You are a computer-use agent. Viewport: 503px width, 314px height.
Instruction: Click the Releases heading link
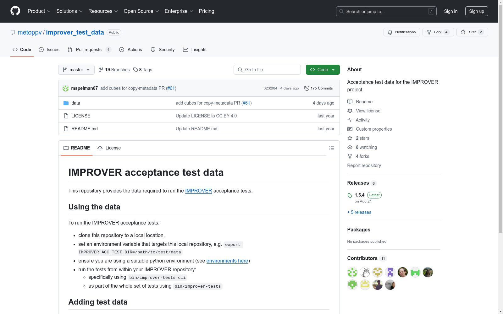[358, 183]
